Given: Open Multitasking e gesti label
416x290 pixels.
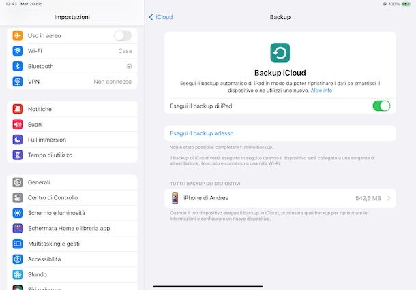Looking at the screenshot, I should click(54, 244).
